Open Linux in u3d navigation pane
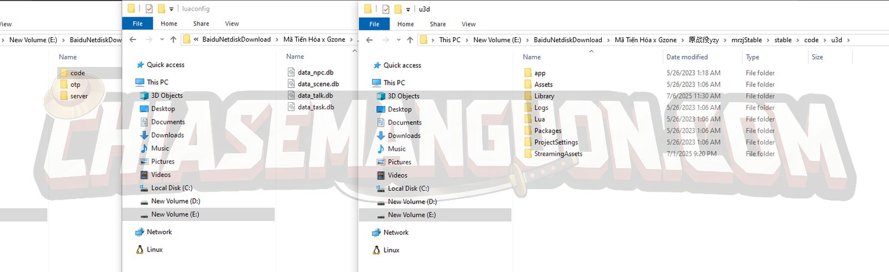The image size is (889, 272). point(391,250)
